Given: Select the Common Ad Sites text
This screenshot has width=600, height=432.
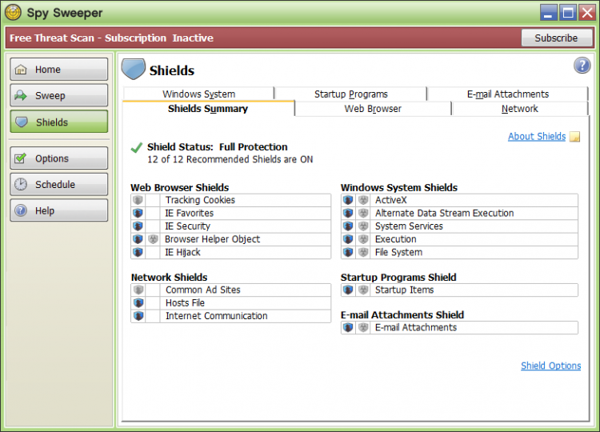Looking at the screenshot, I should [203, 290].
